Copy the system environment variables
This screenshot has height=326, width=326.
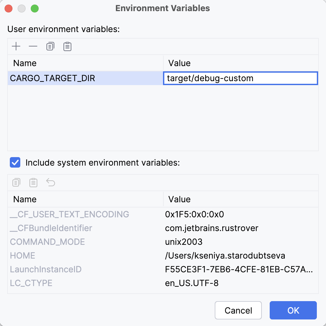coord(16,182)
